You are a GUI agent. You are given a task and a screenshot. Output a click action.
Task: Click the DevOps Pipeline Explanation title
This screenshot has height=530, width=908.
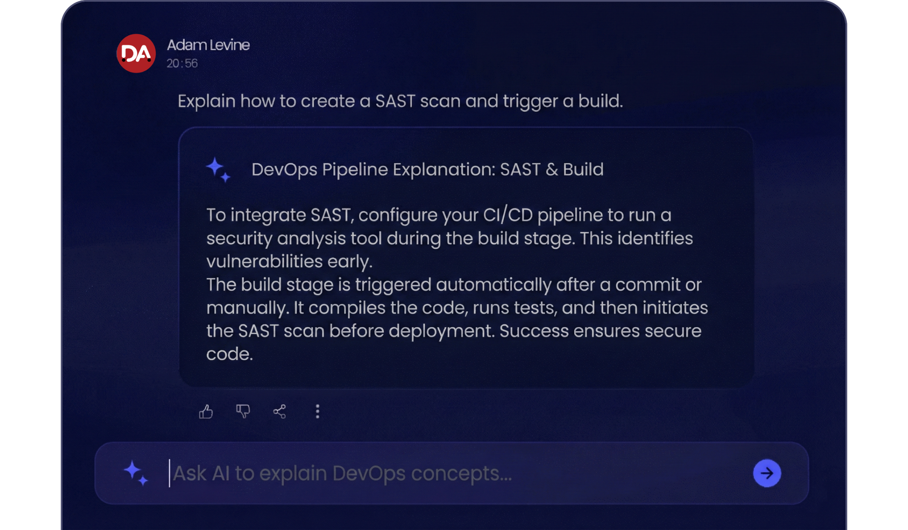coord(427,169)
